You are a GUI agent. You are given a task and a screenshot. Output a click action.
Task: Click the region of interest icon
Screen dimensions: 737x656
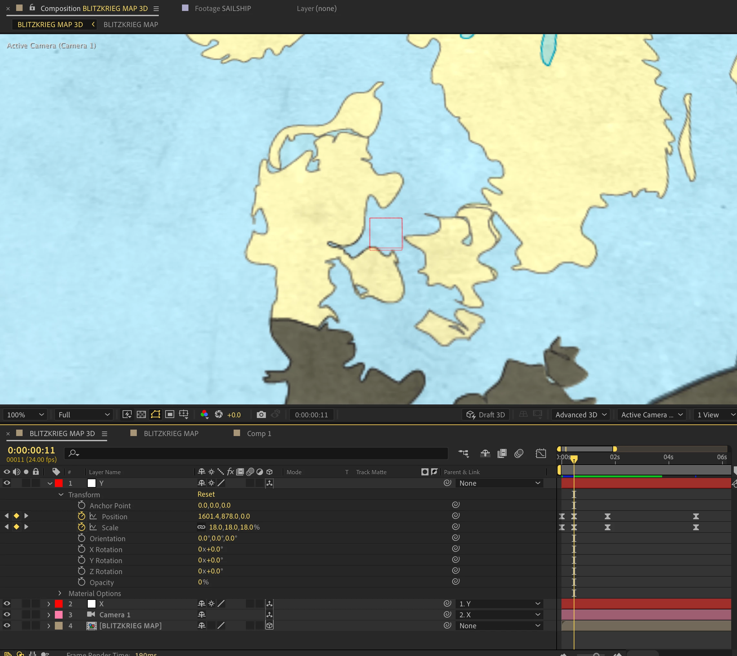169,414
